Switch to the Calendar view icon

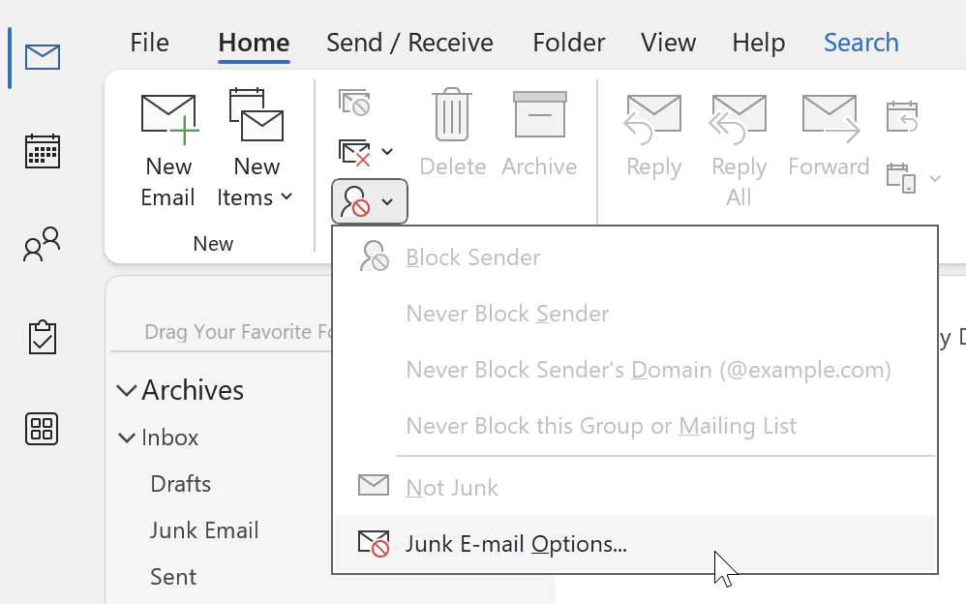[x=41, y=150]
